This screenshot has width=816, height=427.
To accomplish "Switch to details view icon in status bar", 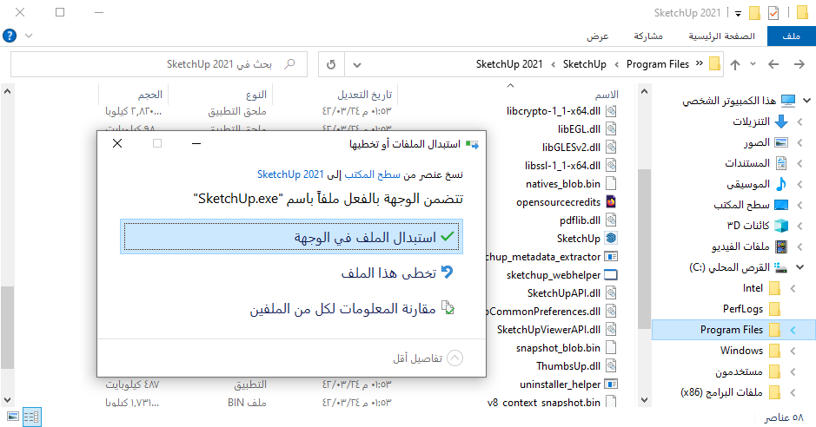I will (32, 417).
